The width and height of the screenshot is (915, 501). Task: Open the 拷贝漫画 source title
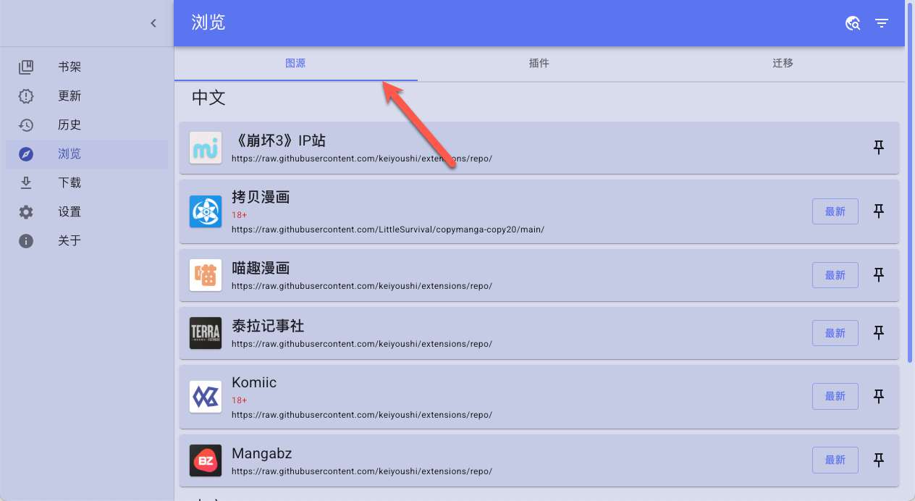[x=261, y=197]
